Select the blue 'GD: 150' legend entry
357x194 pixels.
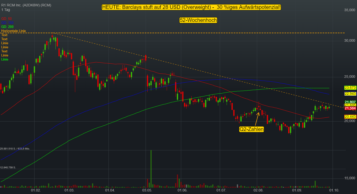tap(7, 23)
